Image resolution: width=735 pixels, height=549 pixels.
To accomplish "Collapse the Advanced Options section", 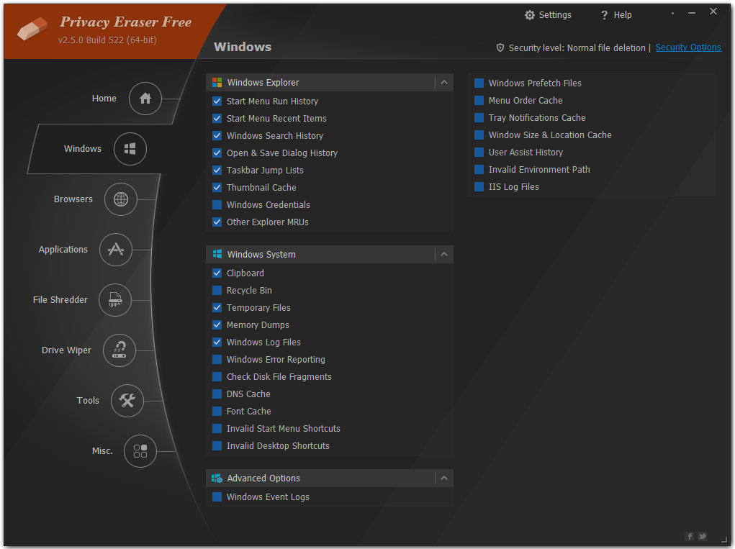I will pos(444,478).
